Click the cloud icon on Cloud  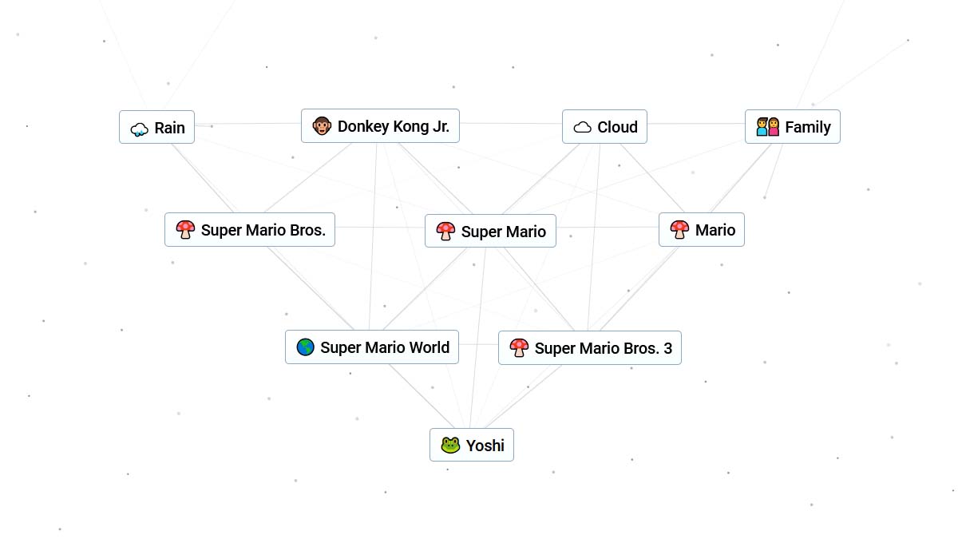click(582, 126)
